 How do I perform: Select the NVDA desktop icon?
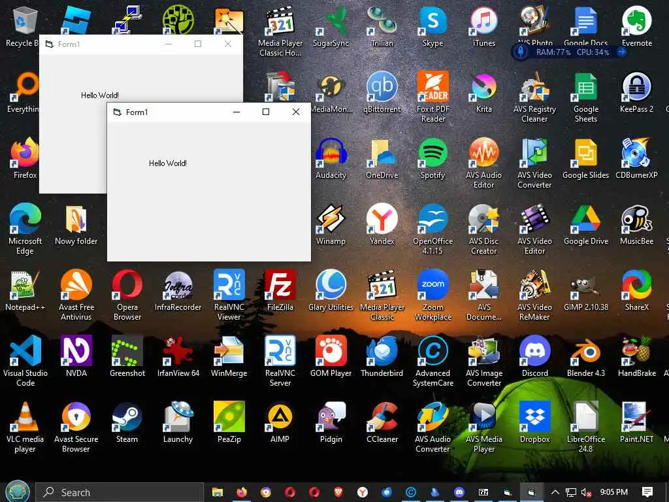point(76,356)
